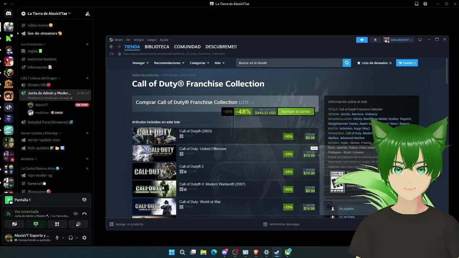Click the Steam search magnifier button
Viewport: 459px width, 258px height.
[346, 63]
